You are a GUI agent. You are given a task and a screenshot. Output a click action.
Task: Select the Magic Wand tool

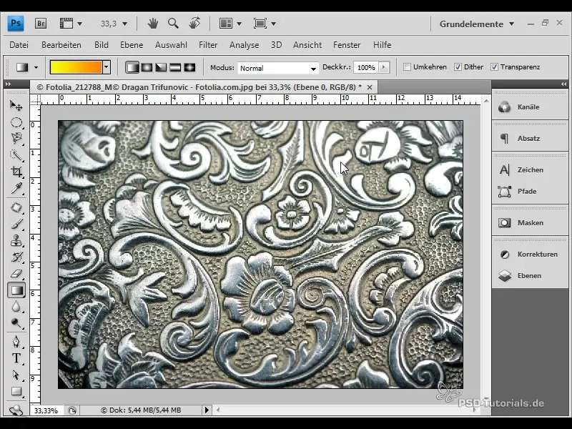click(16, 155)
